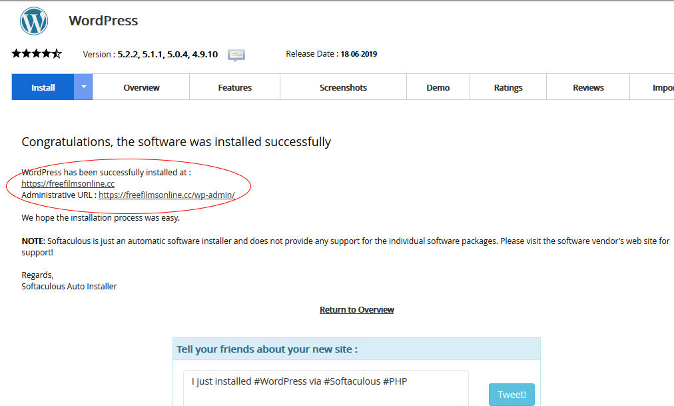Click the release date 18-06-2019
Image resolution: width=674 pixels, height=406 pixels.
tap(359, 54)
